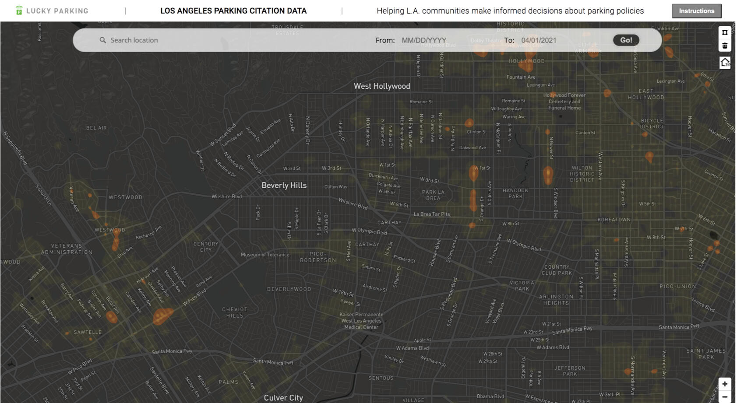The height and width of the screenshot is (403, 737).
Task: Open the Instructions panel
Action: coord(696,11)
